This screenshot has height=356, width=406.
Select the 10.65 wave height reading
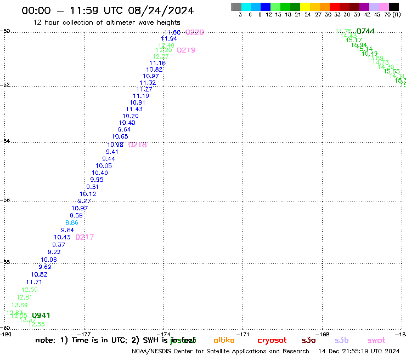click(x=120, y=136)
